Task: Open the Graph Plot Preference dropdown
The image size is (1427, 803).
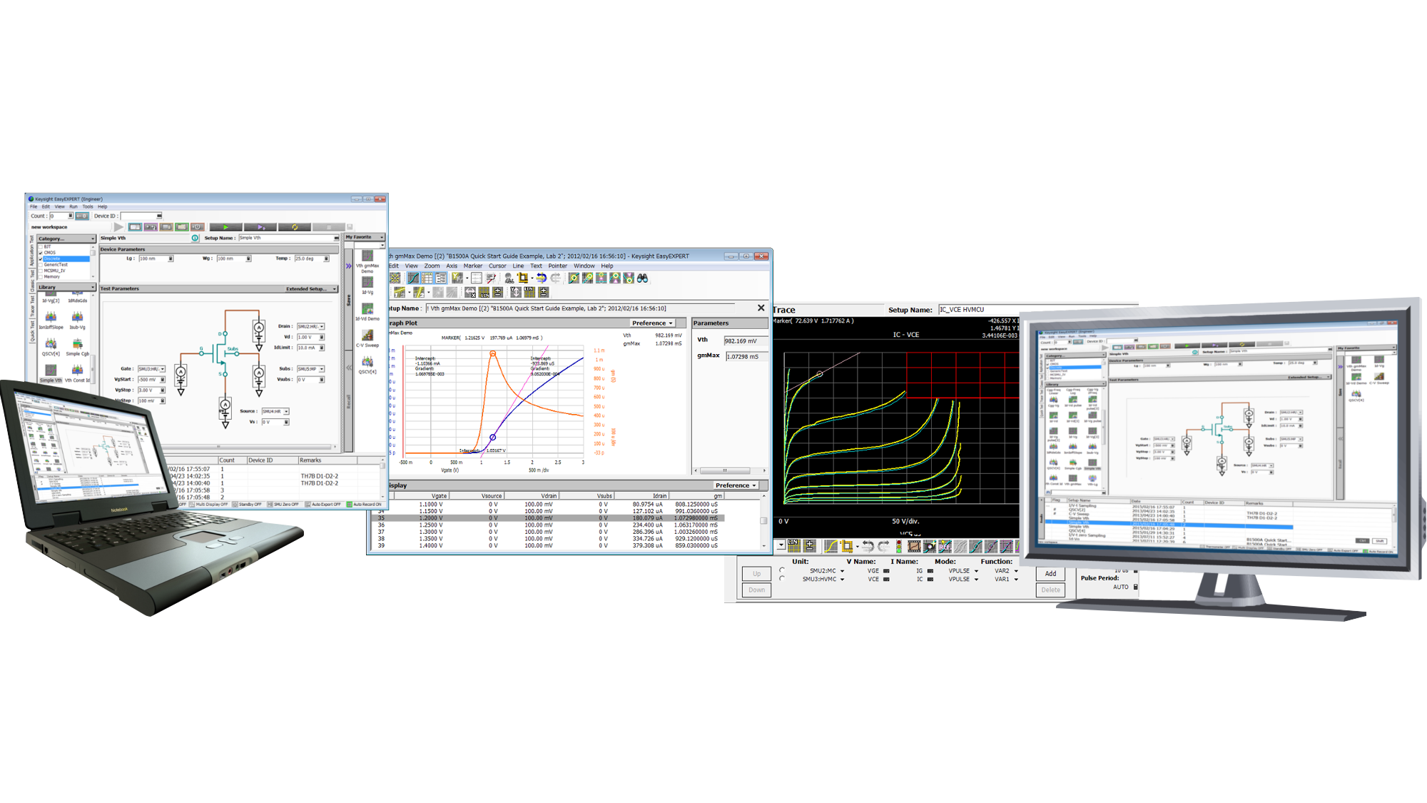Action: (x=652, y=323)
